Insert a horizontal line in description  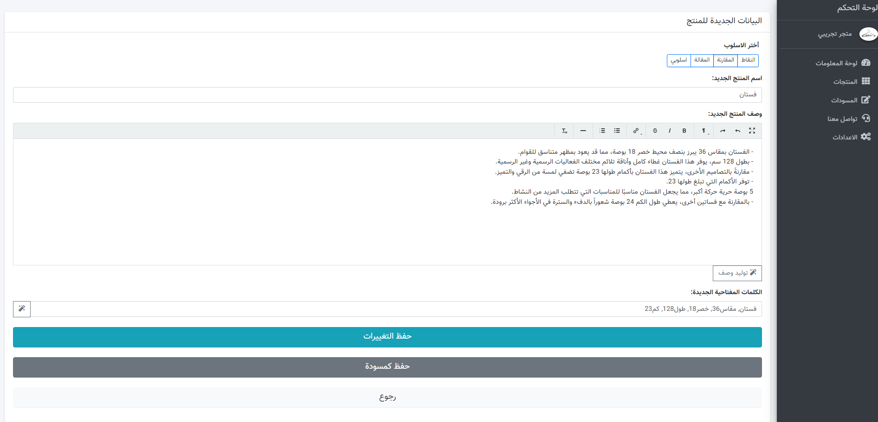point(583,131)
